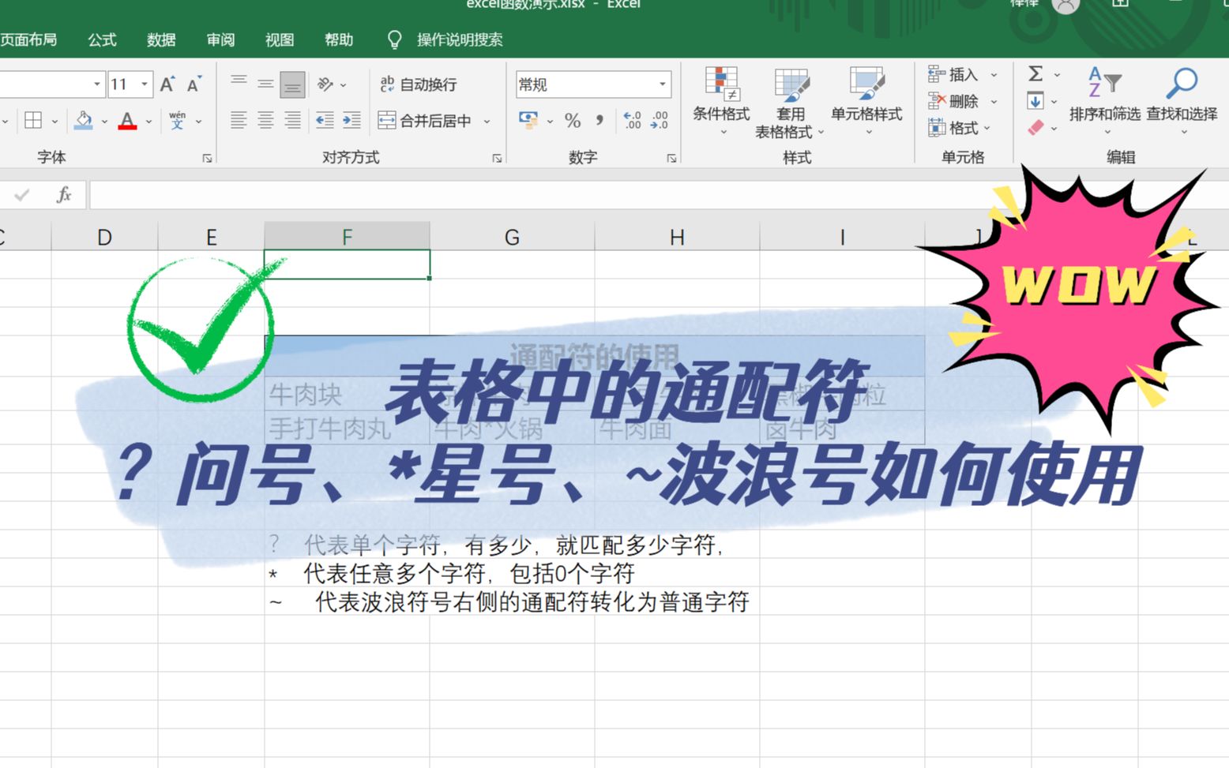1229x768 pixels.
Task: Apply the percent % number style
Action: click(572, 121)
